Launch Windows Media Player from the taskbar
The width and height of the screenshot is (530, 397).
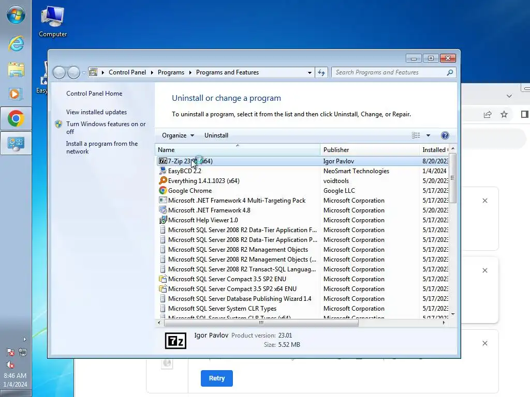(16, 94)
